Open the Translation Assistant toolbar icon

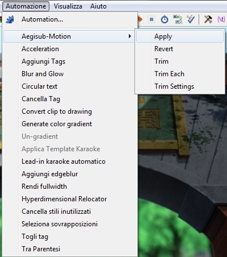click(x=178, y=19)
